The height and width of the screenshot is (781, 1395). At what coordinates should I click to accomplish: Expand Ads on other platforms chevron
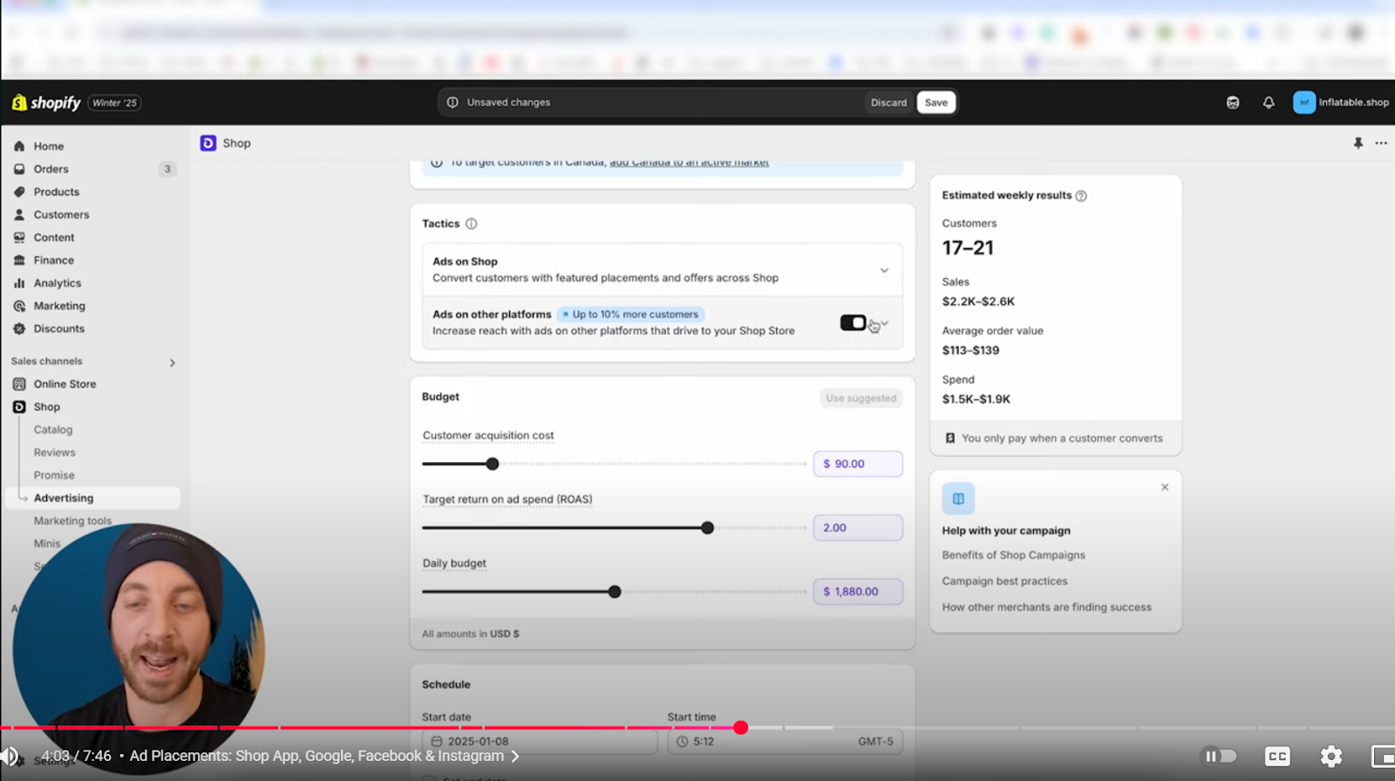tap(885, 323)
